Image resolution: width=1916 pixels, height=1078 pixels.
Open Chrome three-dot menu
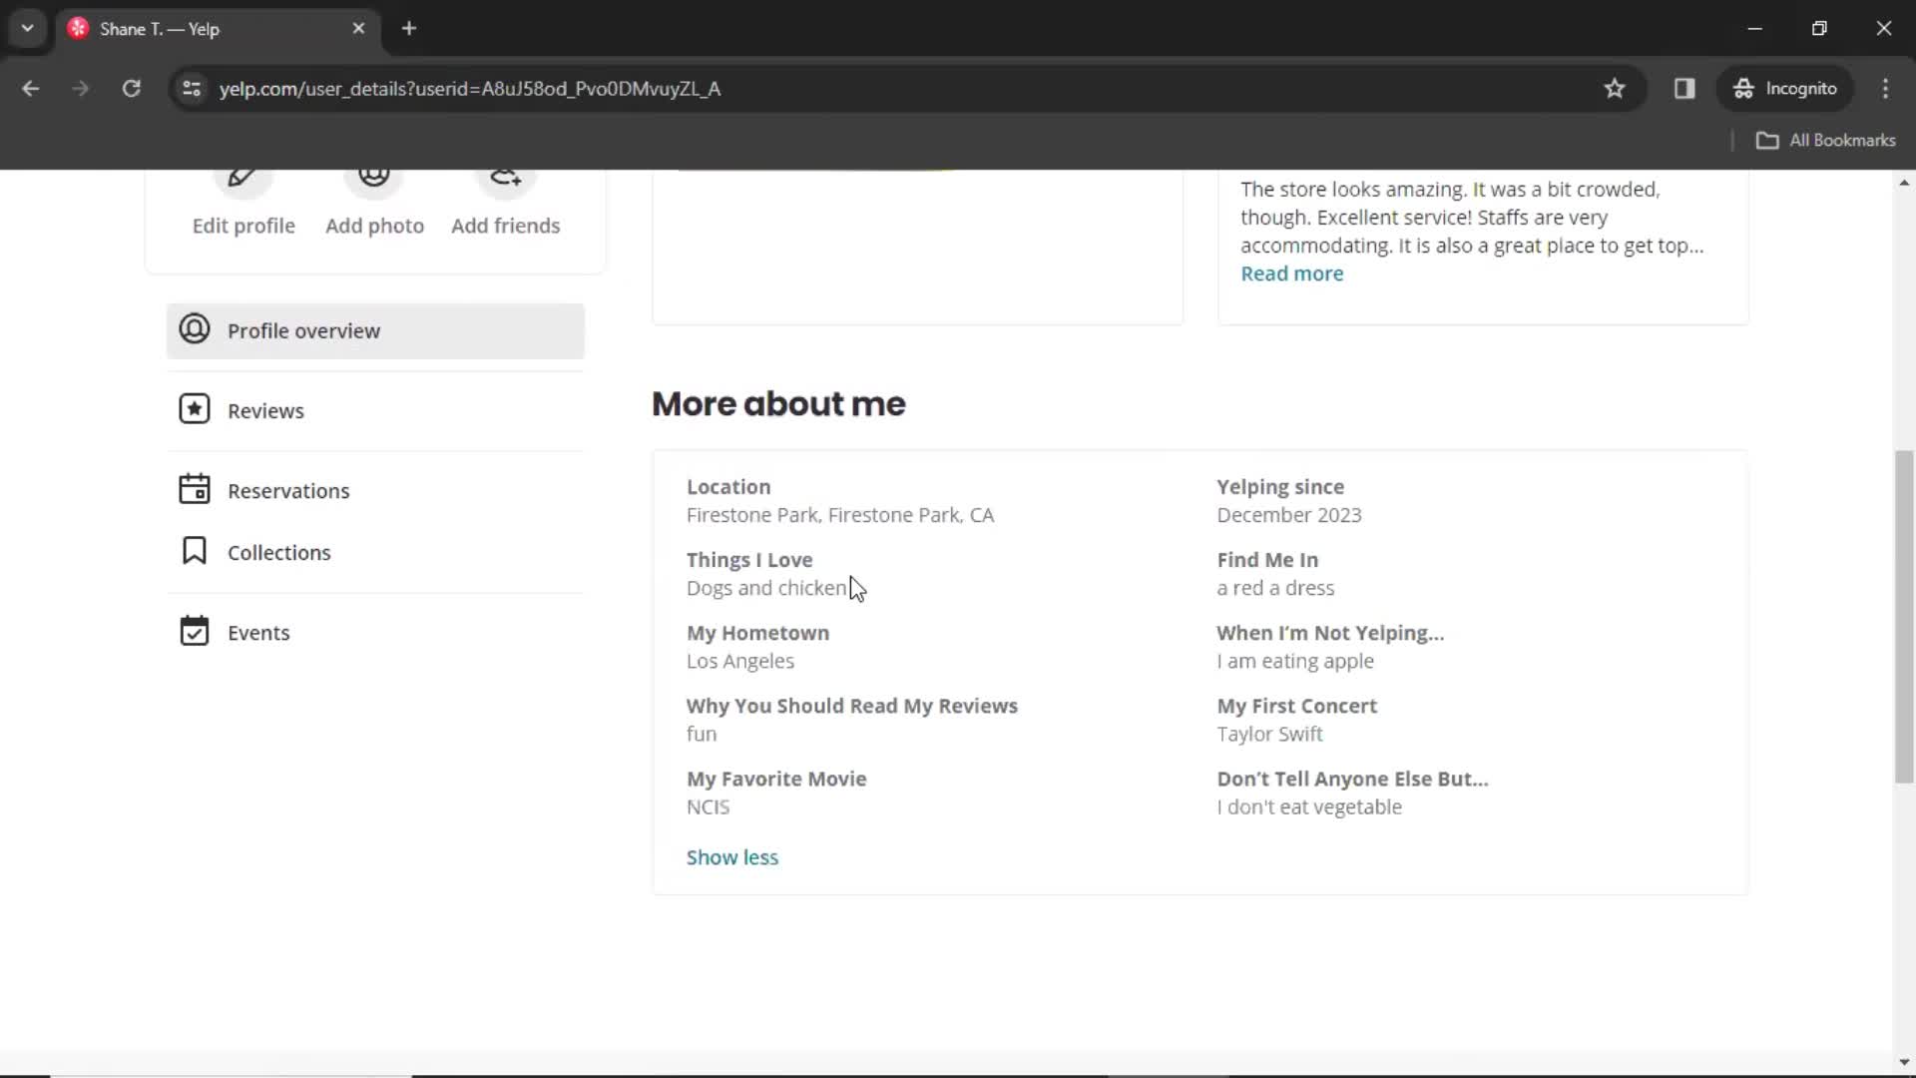pyautogui.click(x=1885, y=89)
